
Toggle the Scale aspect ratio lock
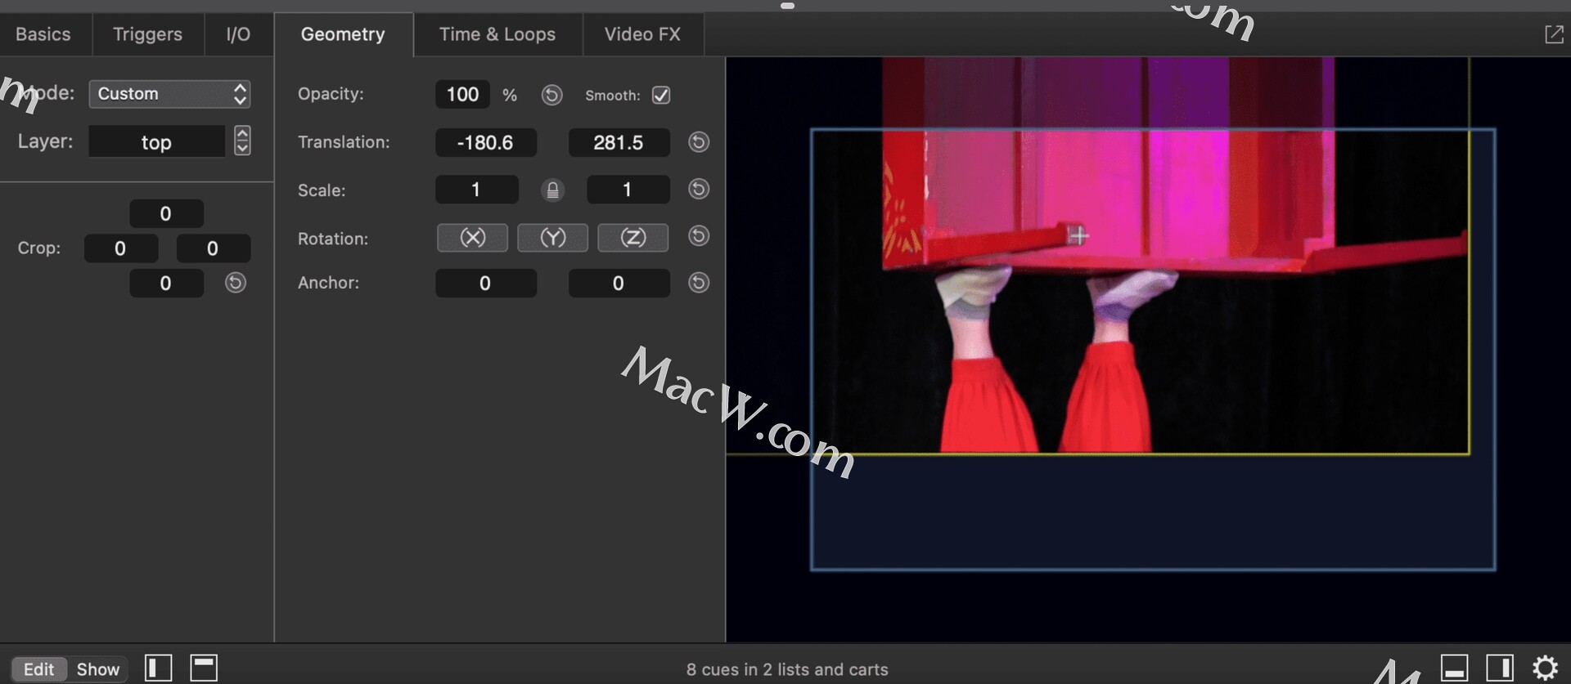click(x=552, y=190)
